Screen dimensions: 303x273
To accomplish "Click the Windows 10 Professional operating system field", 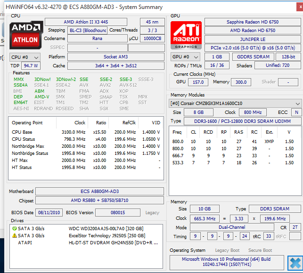I will [227, 262].
